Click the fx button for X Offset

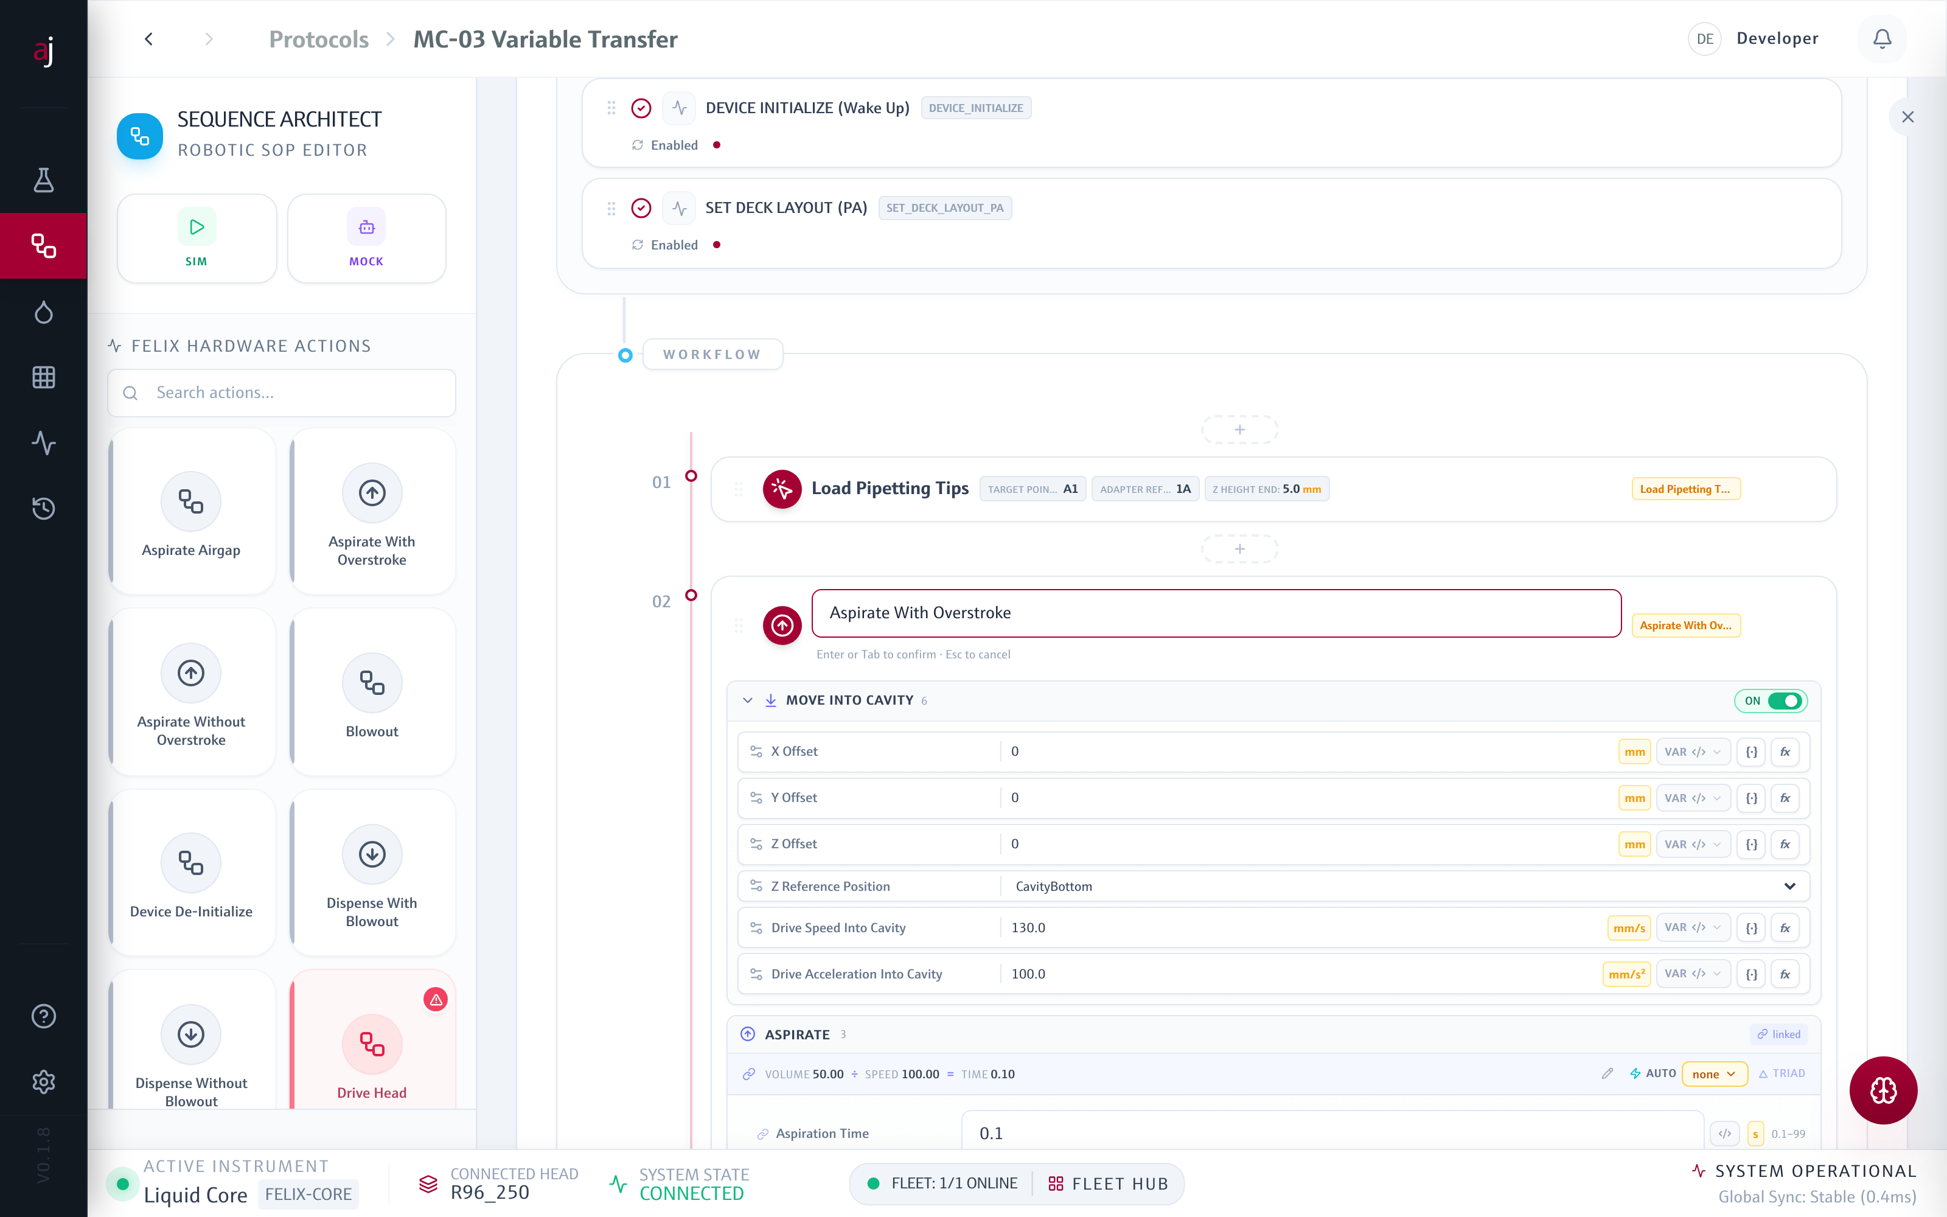point(1785,751)
